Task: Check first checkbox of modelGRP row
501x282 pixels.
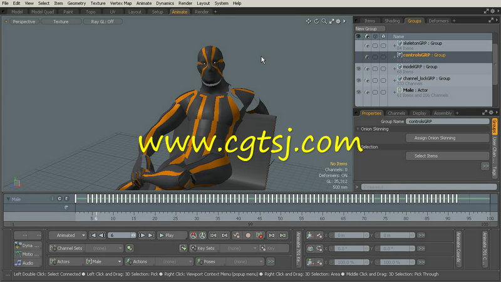Action: click(375, 69)
